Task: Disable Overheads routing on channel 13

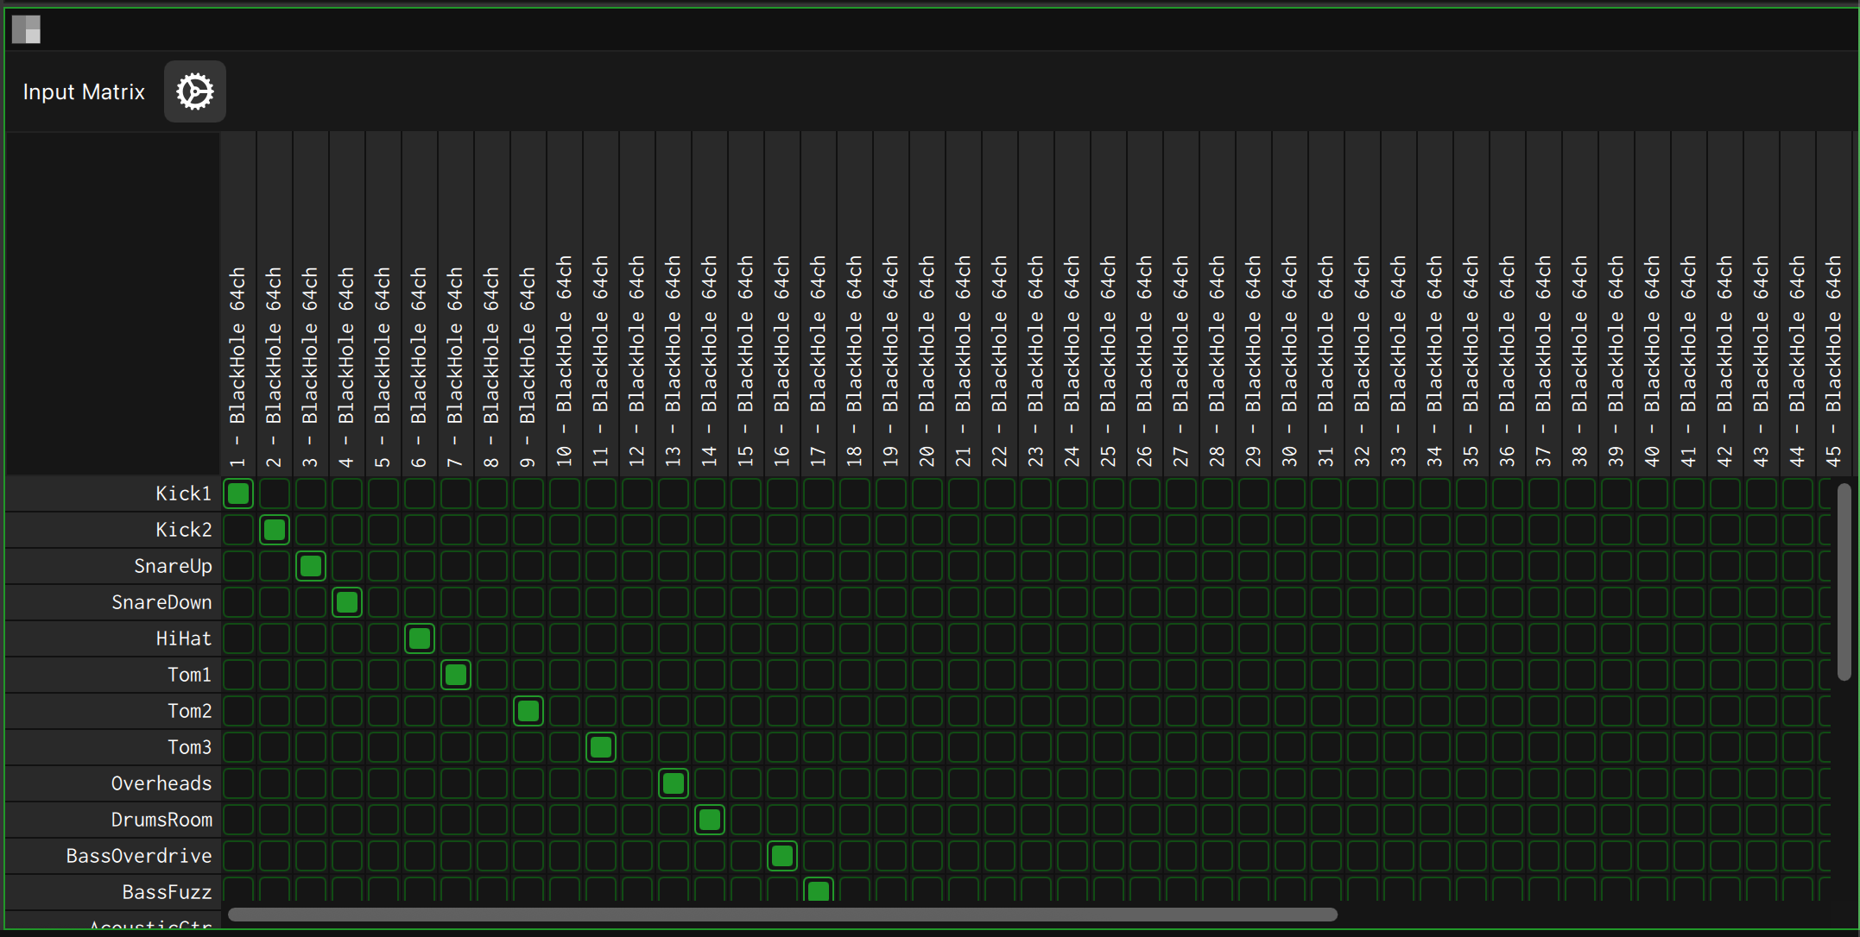Action: (674, 783)
